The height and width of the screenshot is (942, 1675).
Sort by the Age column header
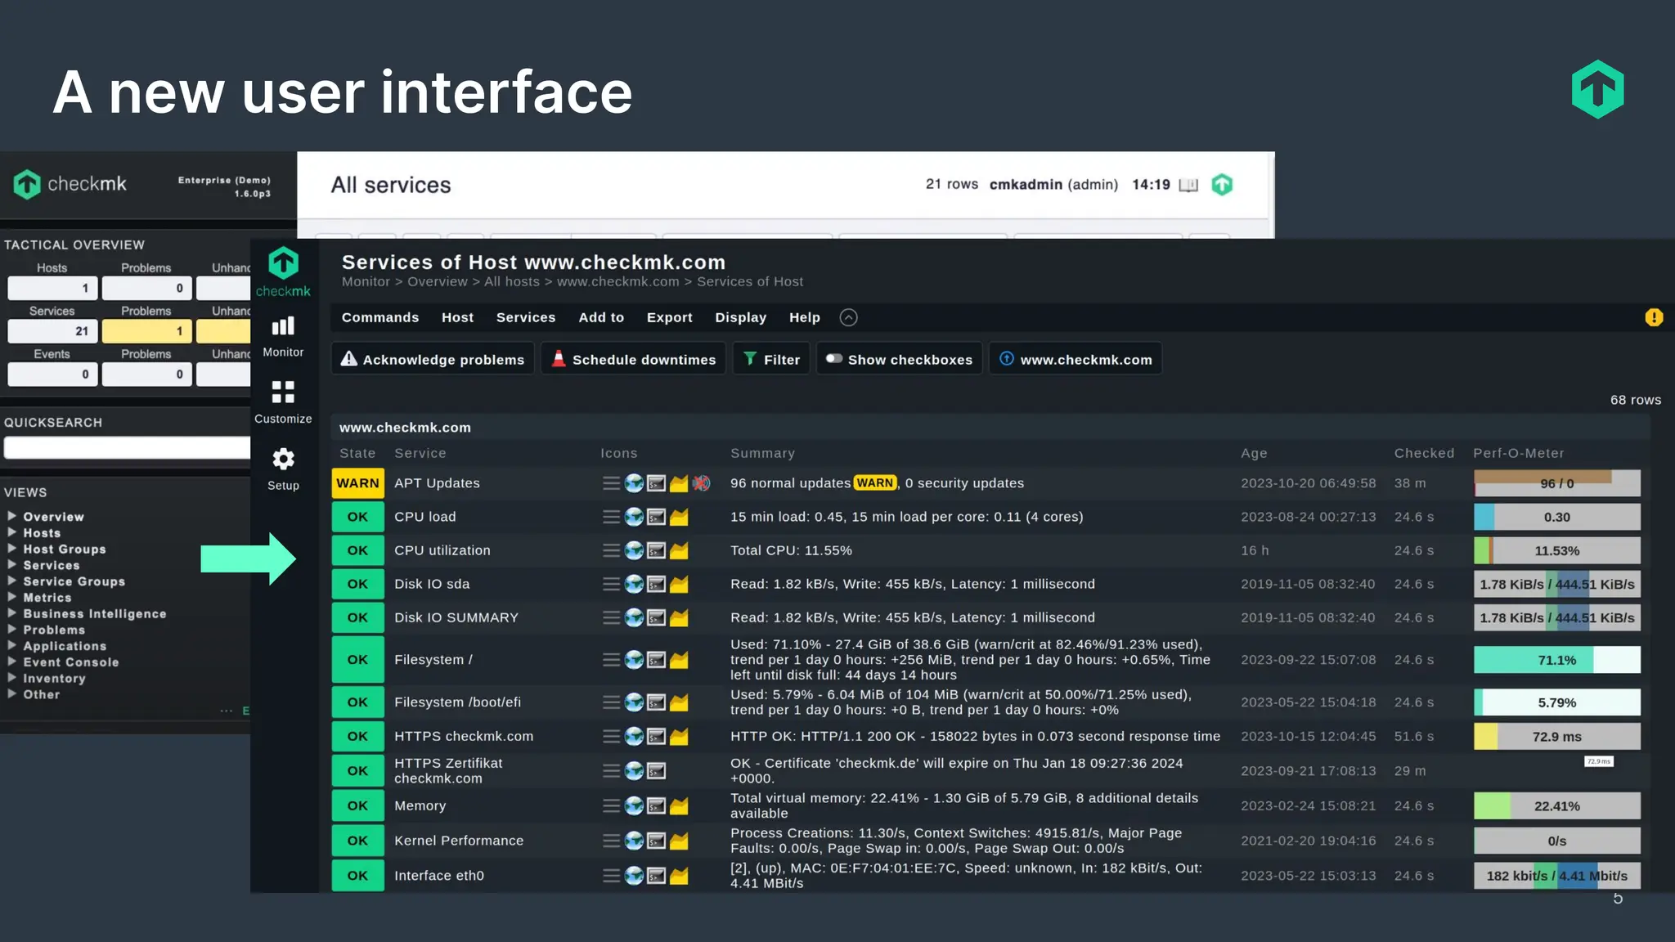tap(1254, 453)
